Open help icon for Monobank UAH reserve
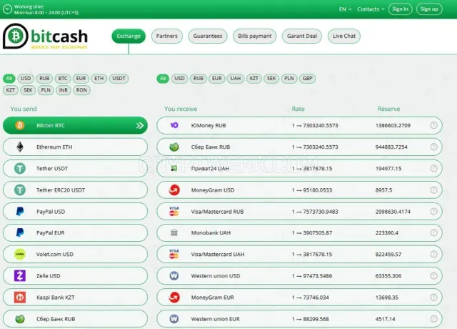 click(433, 232)
